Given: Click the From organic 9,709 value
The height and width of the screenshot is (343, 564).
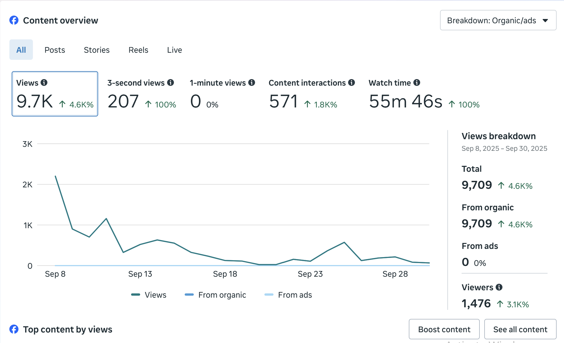Looking at the screenshot, I should coord(477,224).
